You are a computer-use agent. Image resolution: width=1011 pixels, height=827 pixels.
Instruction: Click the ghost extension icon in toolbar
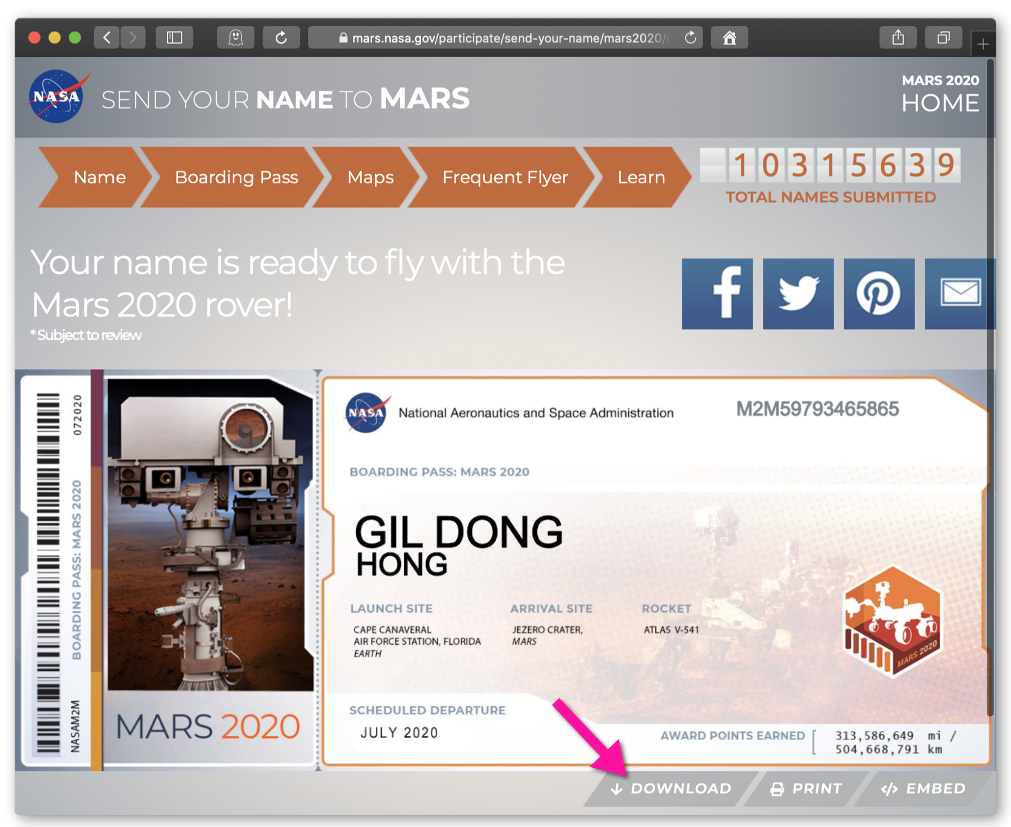click(x=236, y=38)
